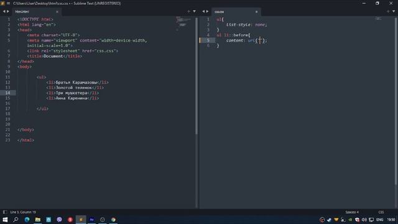Click the right pane minimap
Image resolution: width=398 pixels, height=224 pixels.
point(379,18)
